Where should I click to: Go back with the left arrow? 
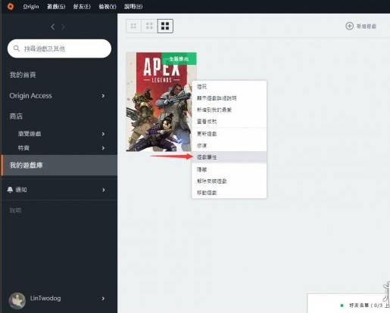tap(52, 26)
